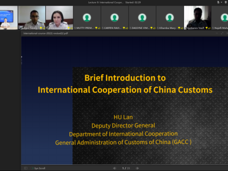
Task: Click Department of International Cooperation line
Action: (x=123, y=134)
